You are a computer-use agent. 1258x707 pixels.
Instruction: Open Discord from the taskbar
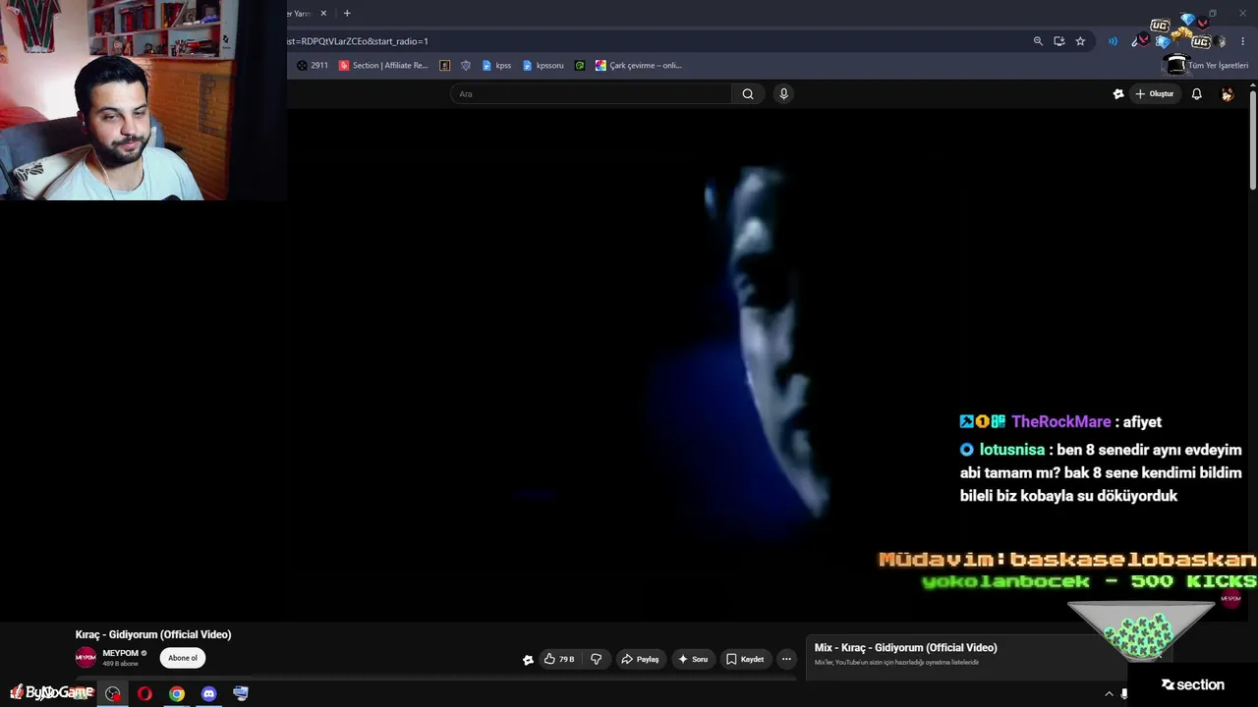pyautogui.click(x=208, y=694)
